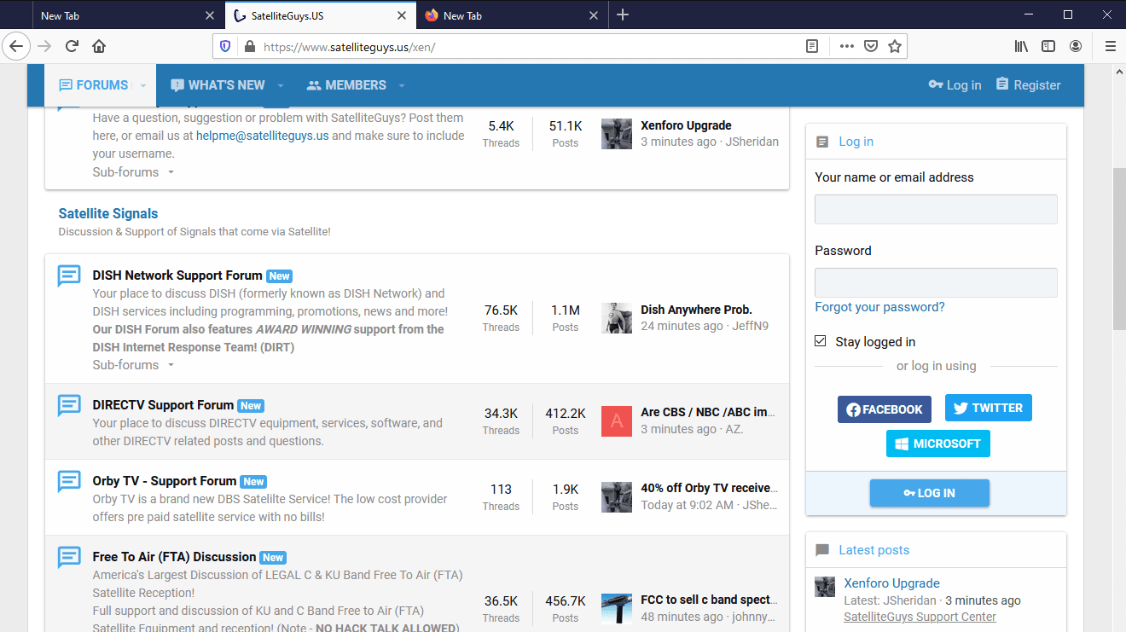The height and width of the screenshot is (632, 1126).
Task: Open DISH Network Support Forum
Action: point(177,275)
